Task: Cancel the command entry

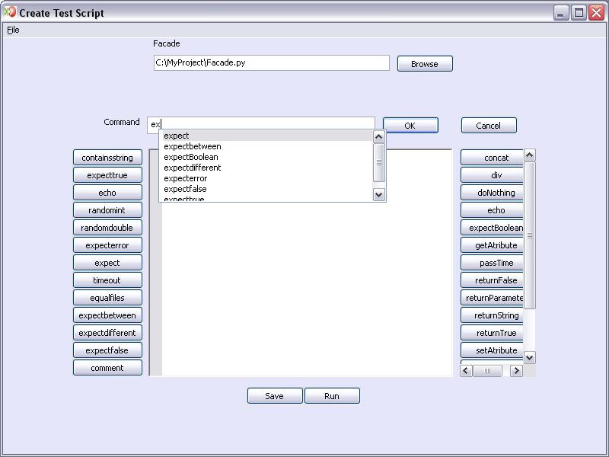Action: [x=488, y=126]
